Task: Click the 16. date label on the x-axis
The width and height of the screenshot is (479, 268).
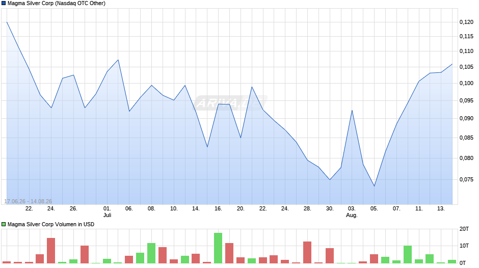Action: tap(218, 208)
